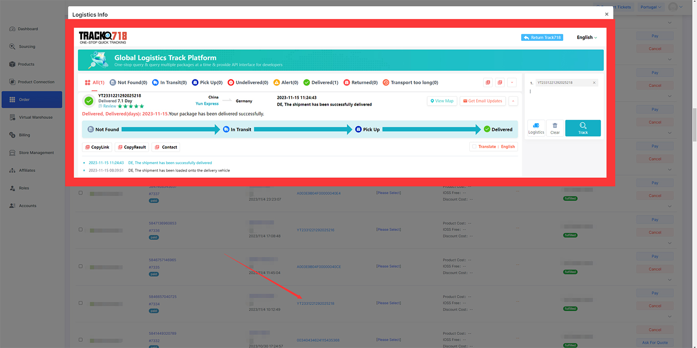Collapse the shipment details with chevron
The image size is (697, 348).
pyautogui.click(x=513, y=101)
